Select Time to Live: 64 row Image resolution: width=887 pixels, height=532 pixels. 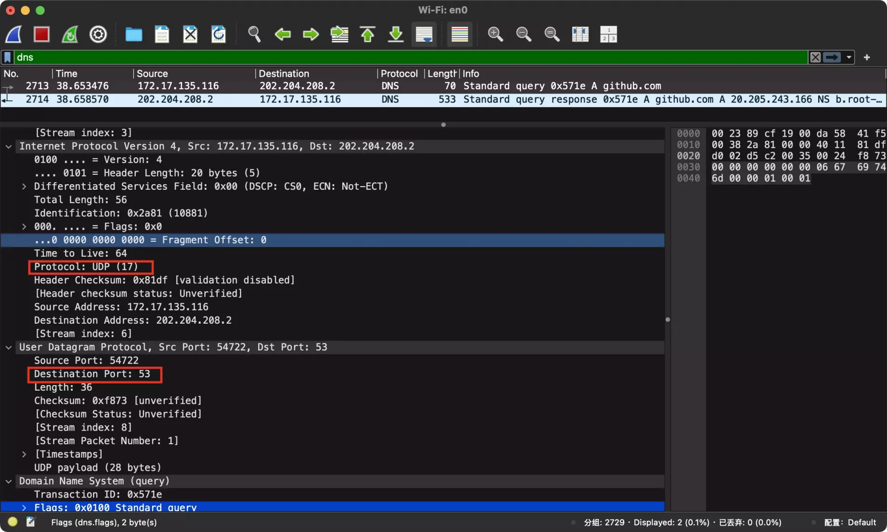(332, 253)
